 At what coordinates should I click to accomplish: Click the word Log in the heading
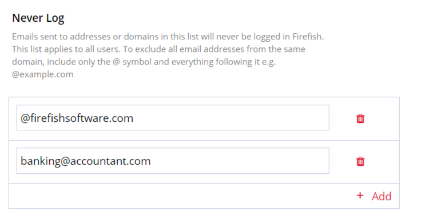(55, 18)
